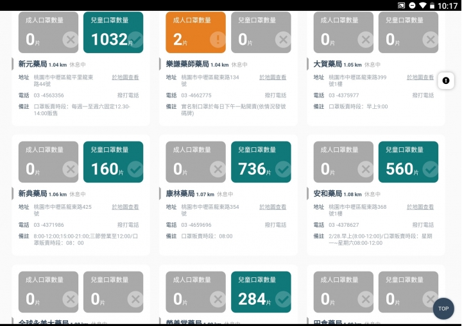Select pharmacy name 安和藥局

click(328, 193)
